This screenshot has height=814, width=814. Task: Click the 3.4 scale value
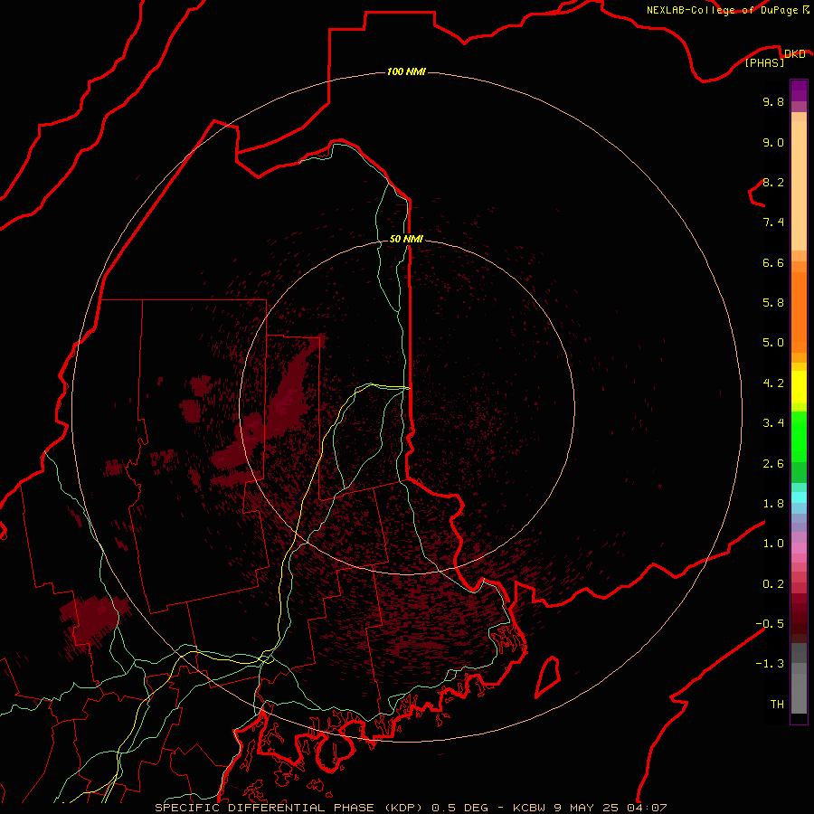(x=773, y=423)
